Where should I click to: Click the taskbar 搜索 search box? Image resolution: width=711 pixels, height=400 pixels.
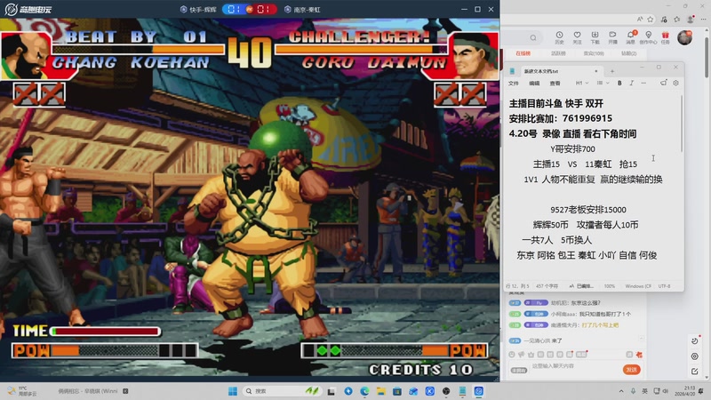coord(282,391)
